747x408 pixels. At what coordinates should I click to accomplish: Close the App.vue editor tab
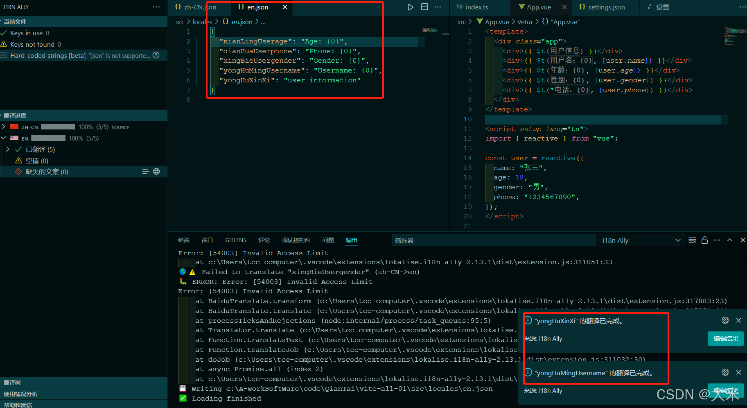click(x=564, y=7)
